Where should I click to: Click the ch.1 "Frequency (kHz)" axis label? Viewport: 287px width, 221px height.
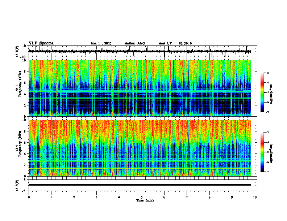[20, 84]
